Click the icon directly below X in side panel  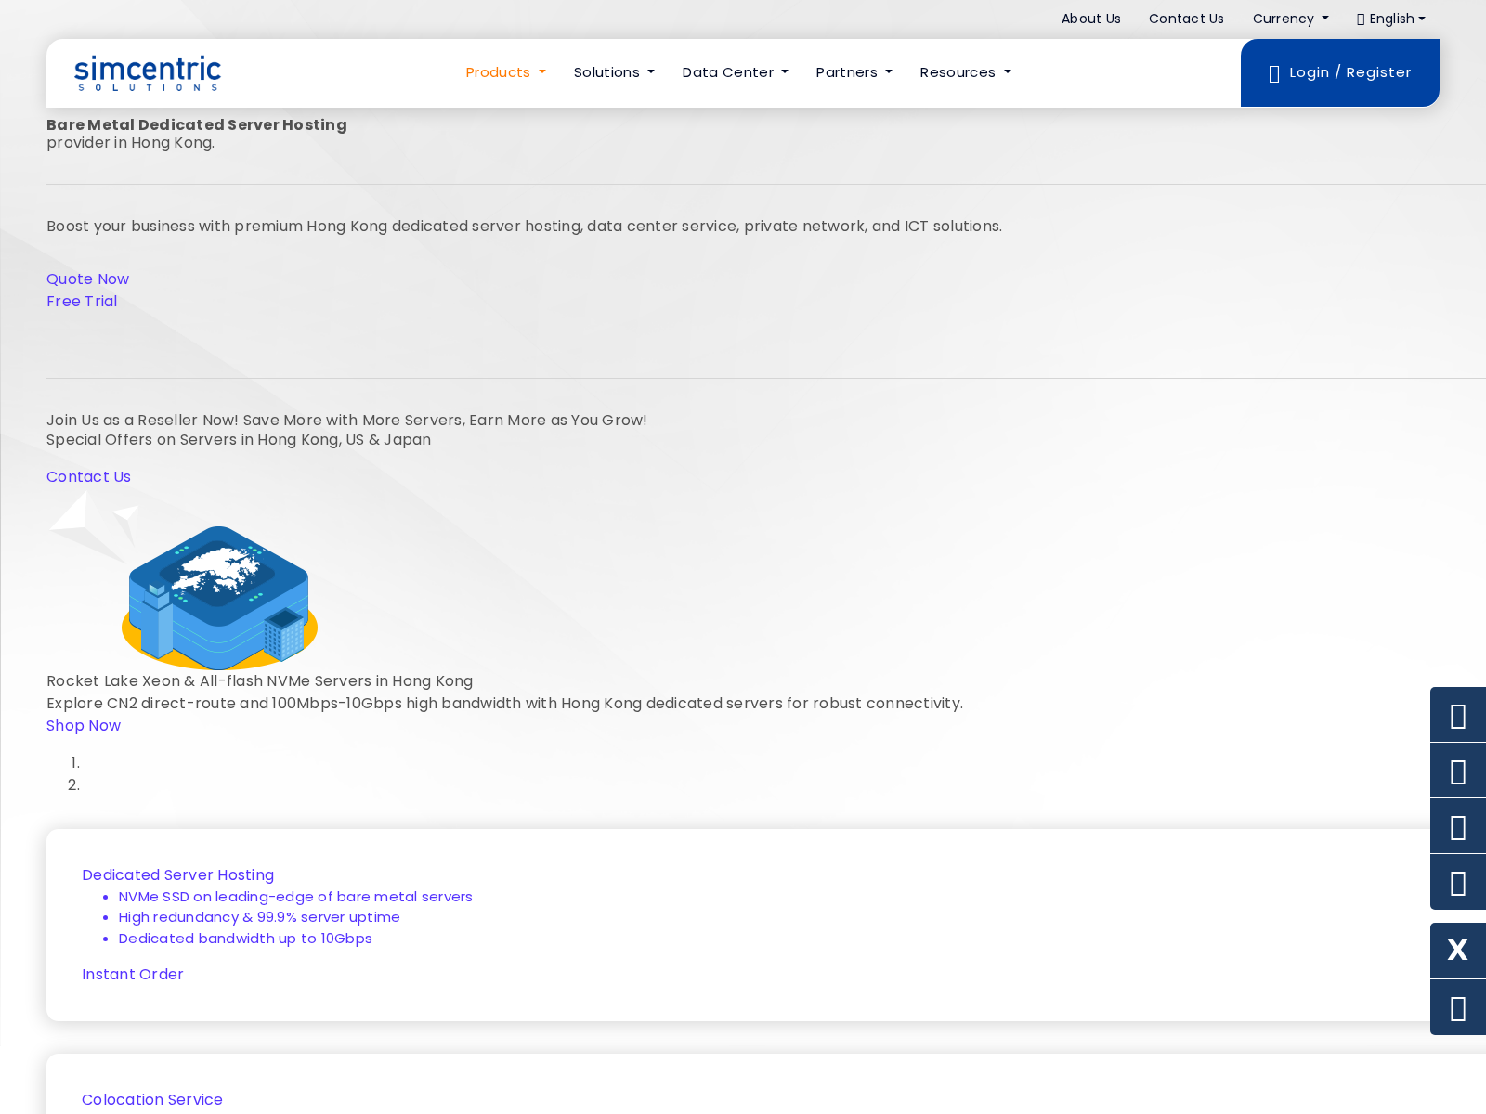(1457, 1007)
